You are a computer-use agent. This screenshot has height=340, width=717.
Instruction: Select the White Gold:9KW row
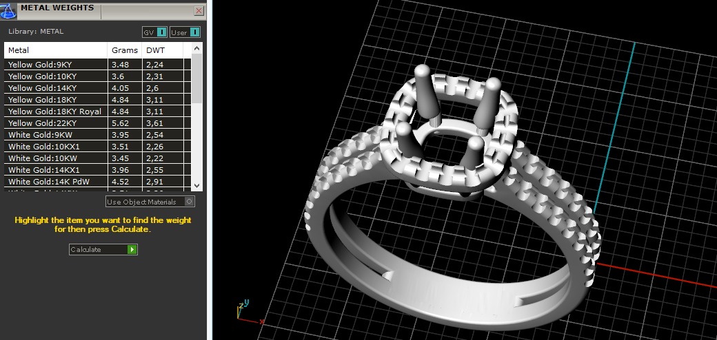tap(97, 135)
